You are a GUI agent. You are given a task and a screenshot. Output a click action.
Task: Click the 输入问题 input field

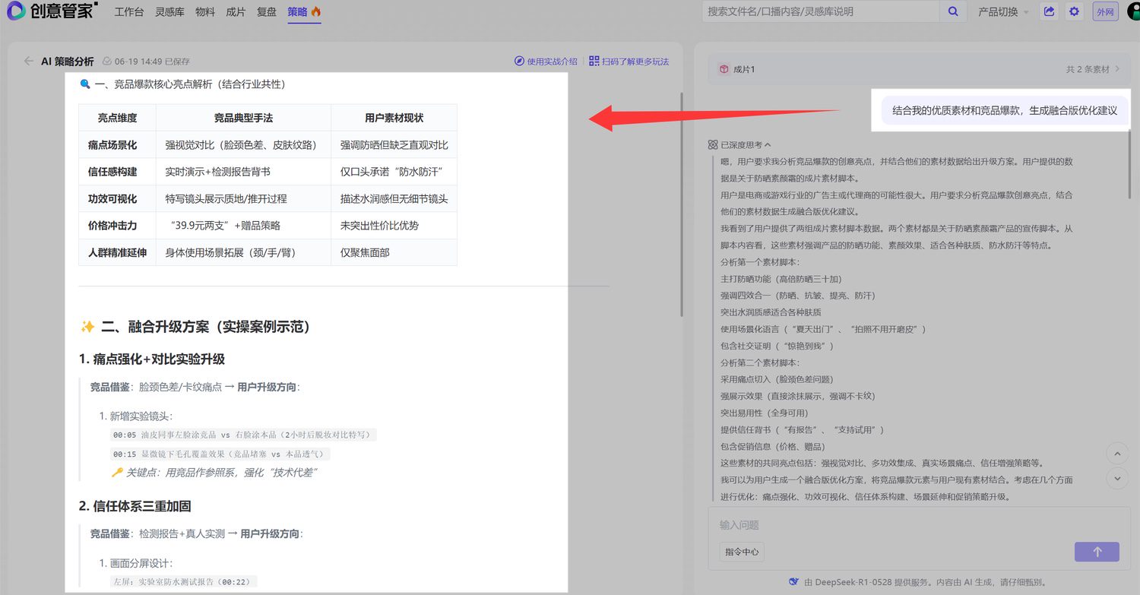click(920, 525)
